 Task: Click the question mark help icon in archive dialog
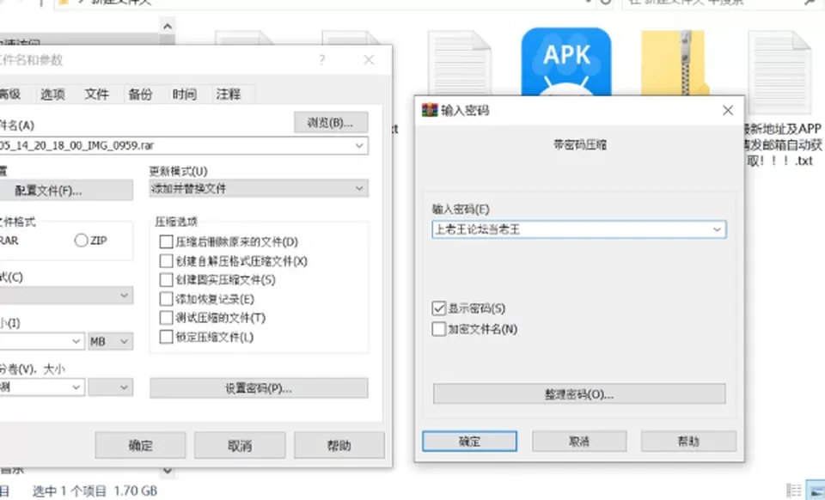point(322,60)
